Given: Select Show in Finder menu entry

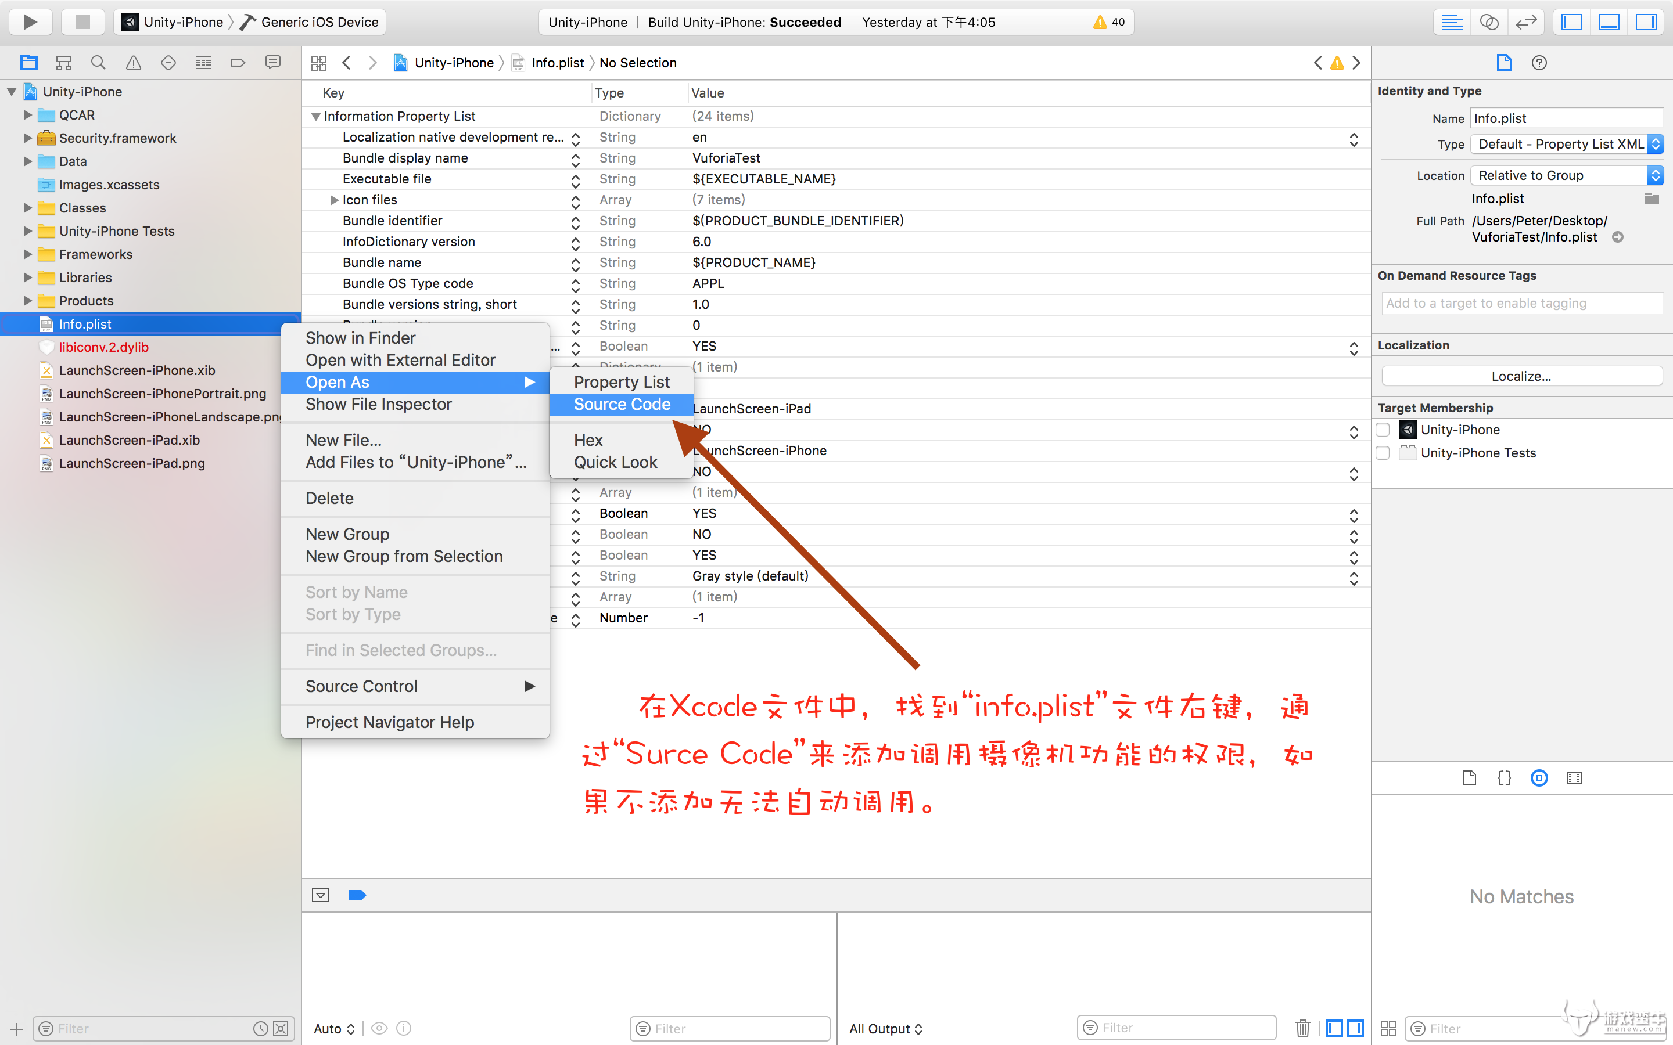Looking at the screenshot, I should [360, 338].
